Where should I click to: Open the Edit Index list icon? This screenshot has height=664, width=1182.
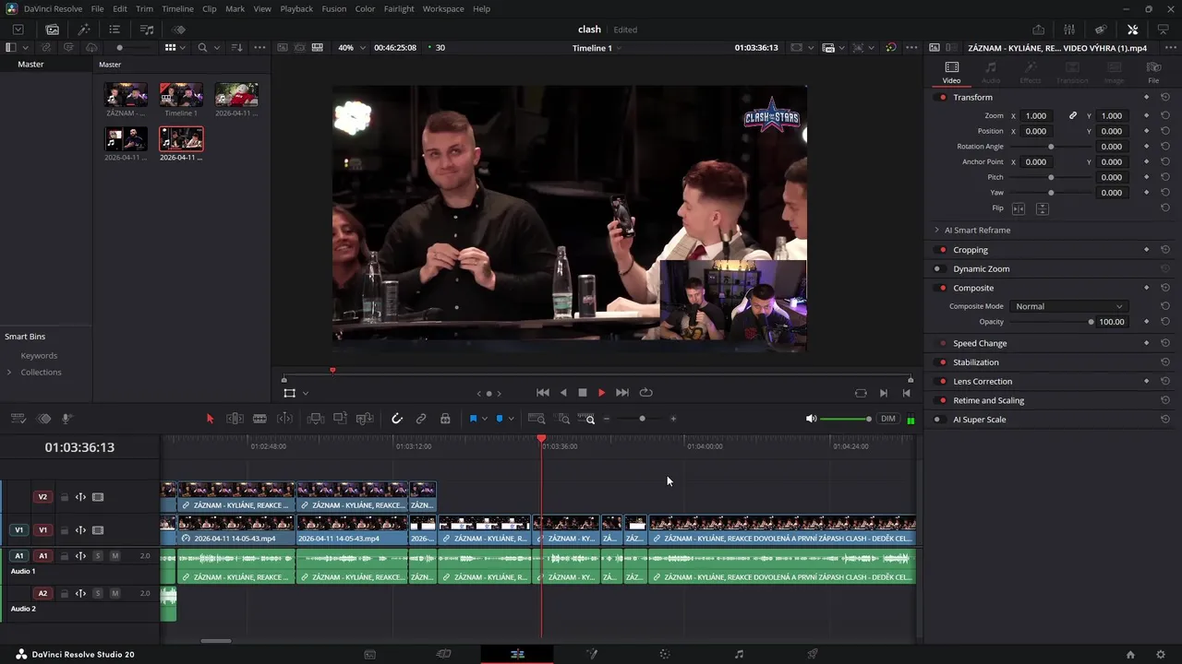(x=115, y=30)
